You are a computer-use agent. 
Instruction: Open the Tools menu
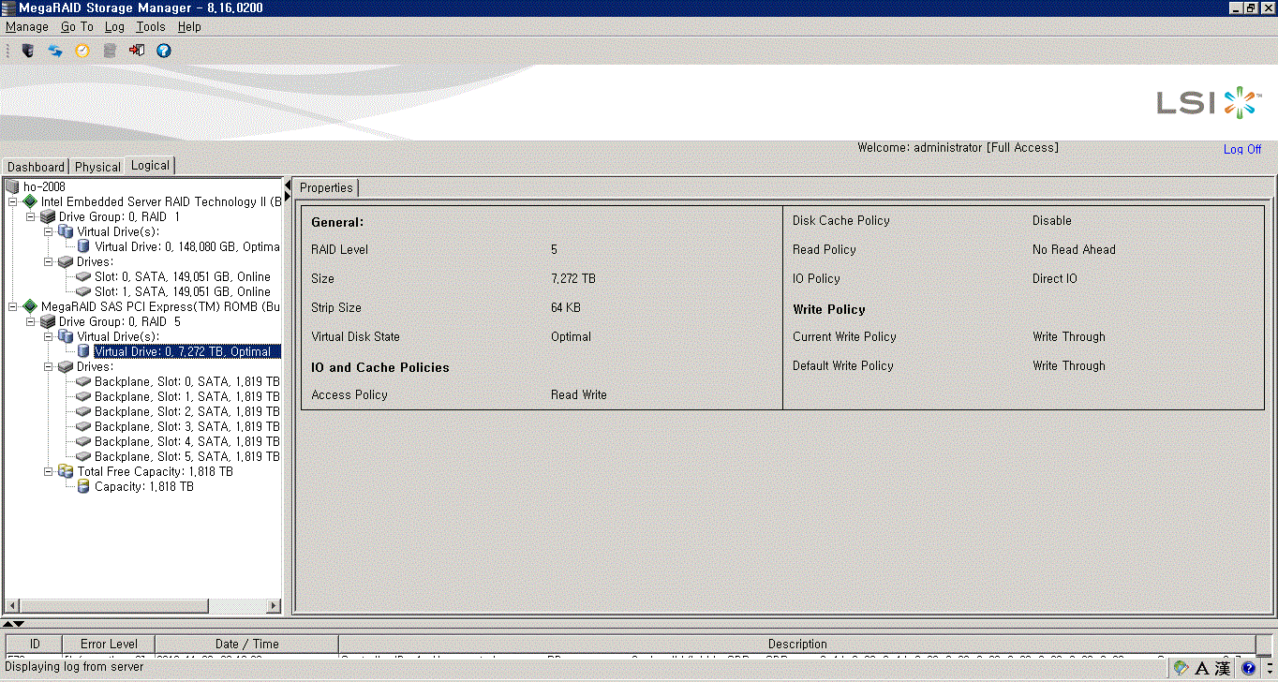pos(151,27)
